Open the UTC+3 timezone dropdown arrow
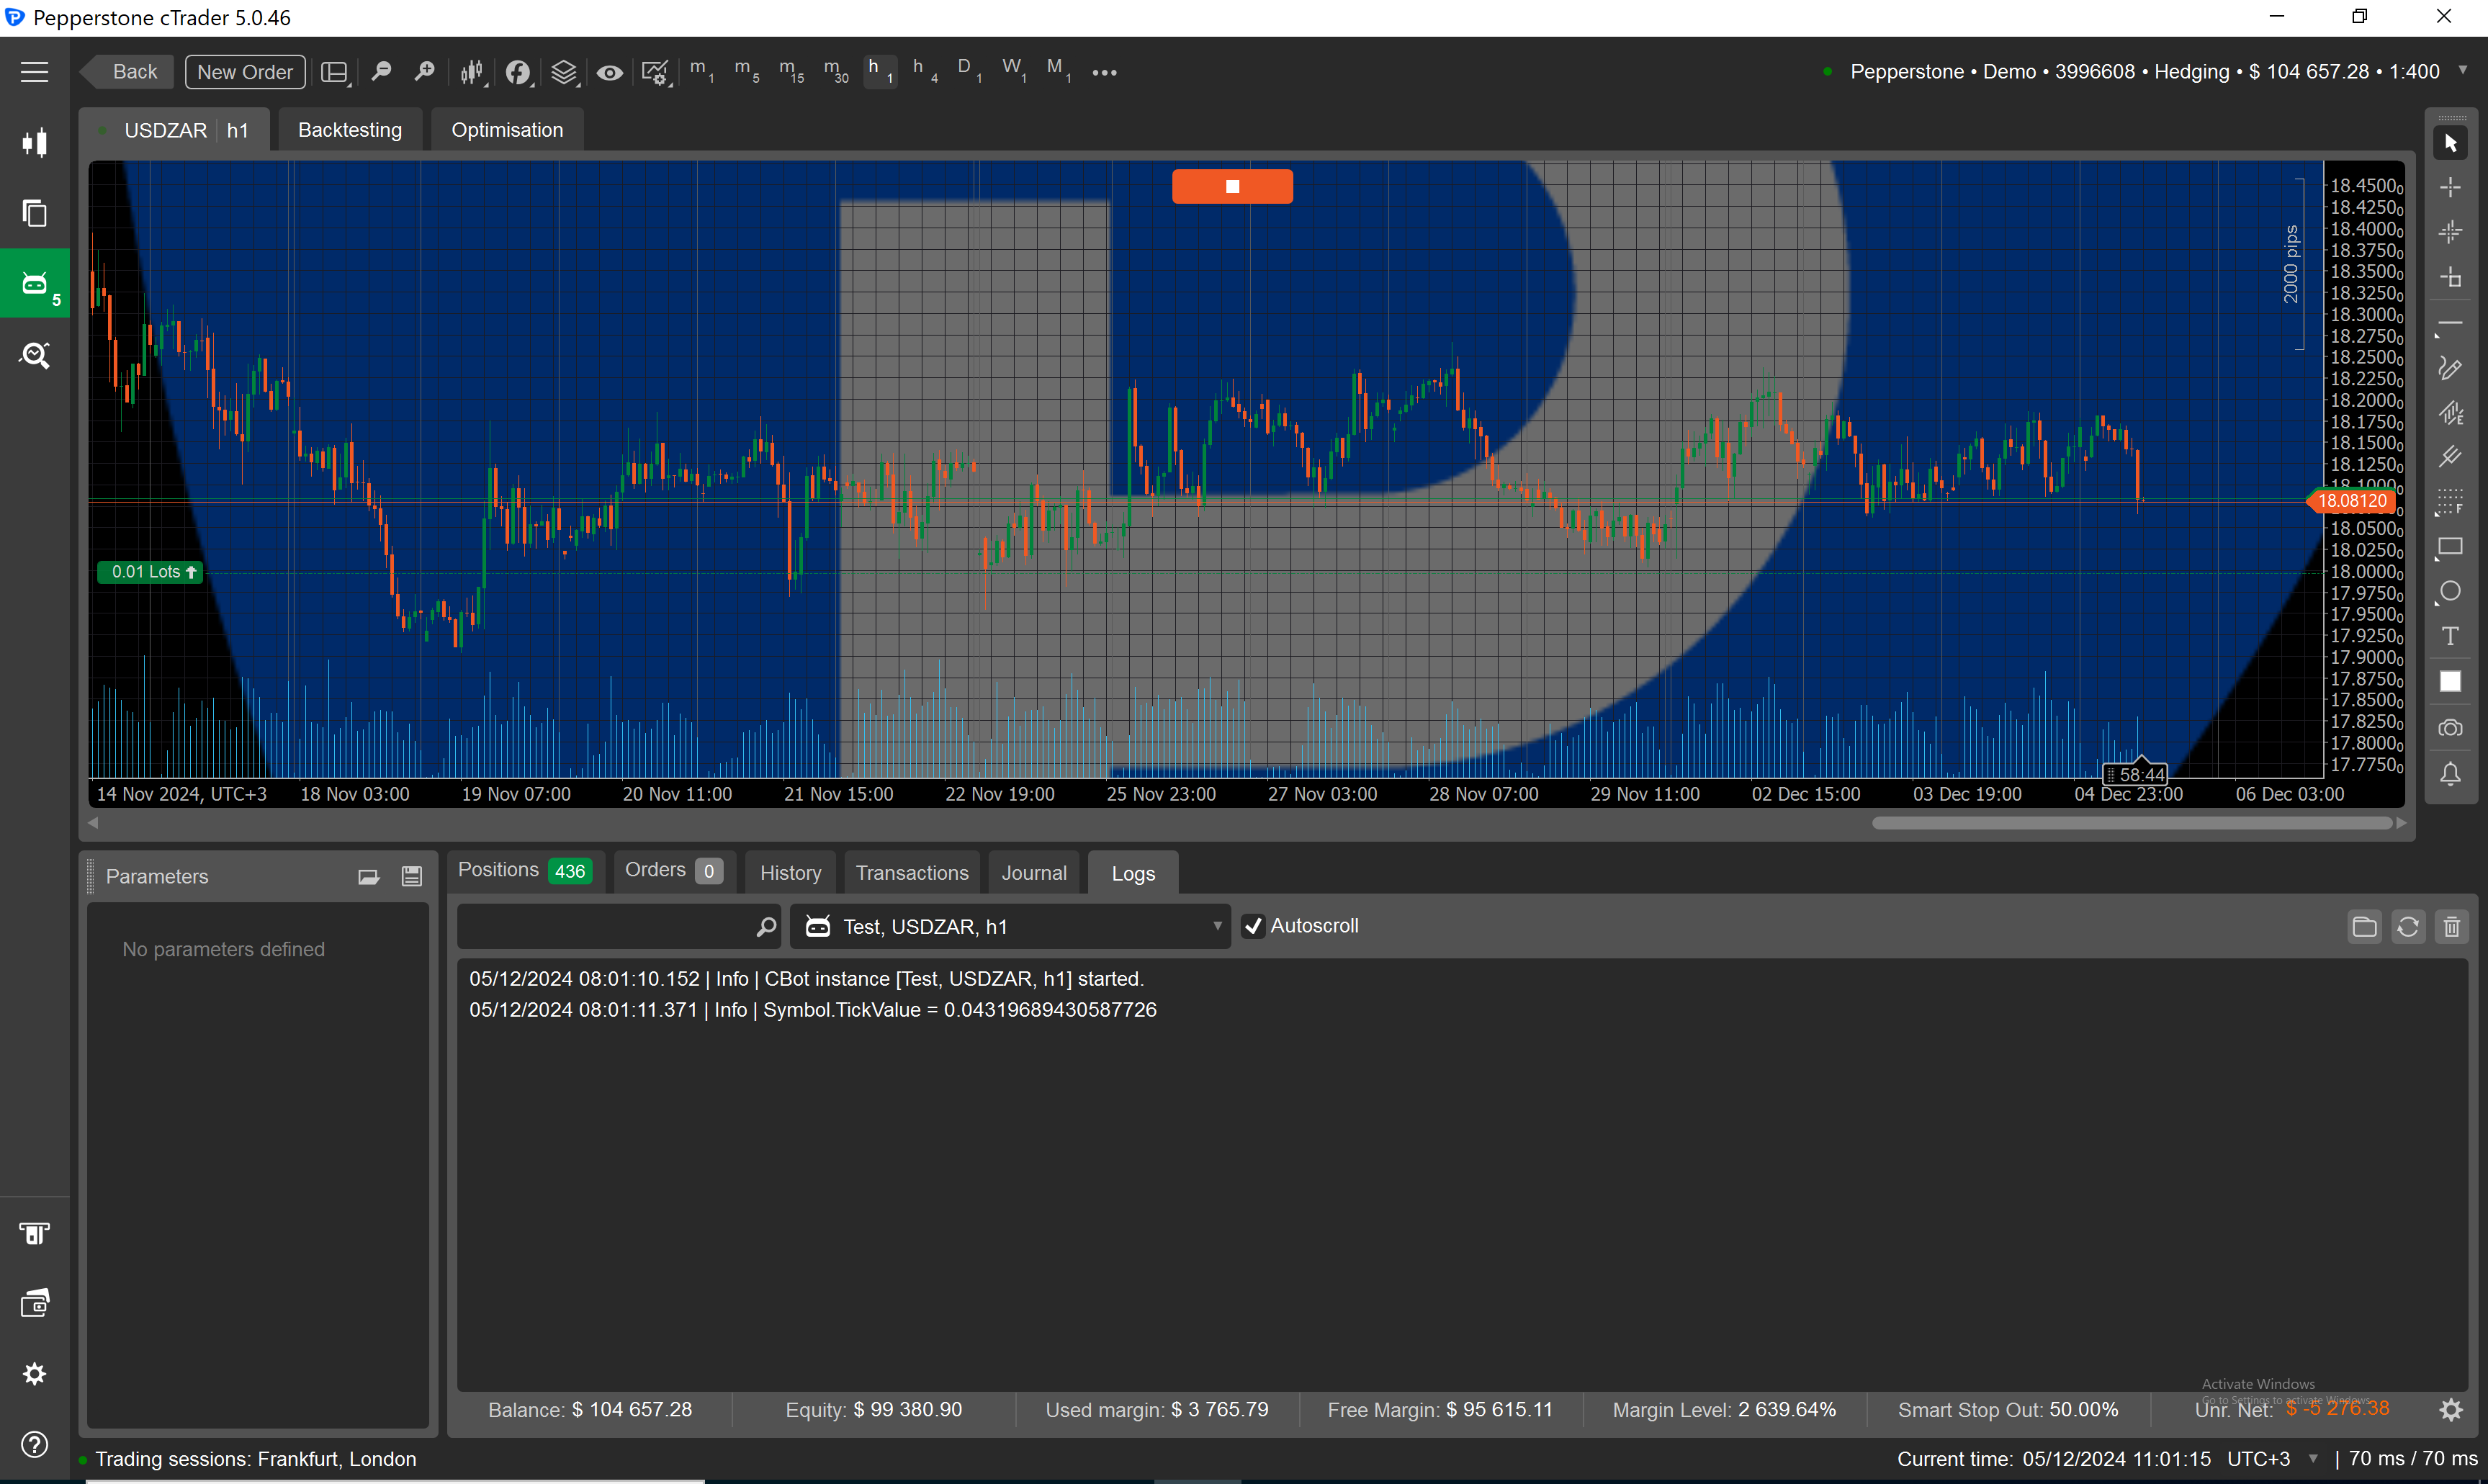2488x1484 pixels. (2313, 1459)
